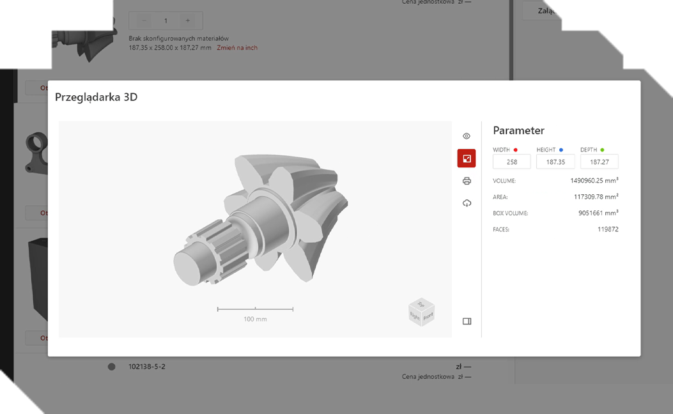The height and width of the screenshot is (414, 673).
Task: Click the bevel gear thumbnail at top
Action: coord(70,32)
